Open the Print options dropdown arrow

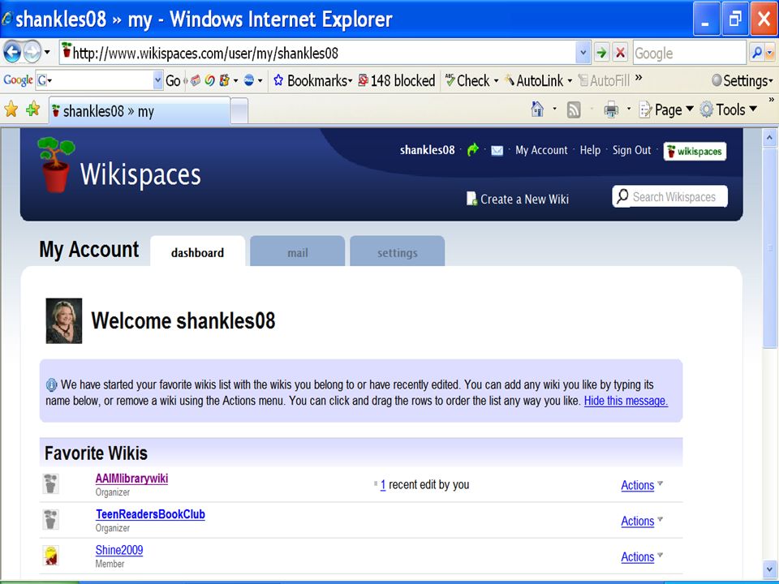(628, 109)
